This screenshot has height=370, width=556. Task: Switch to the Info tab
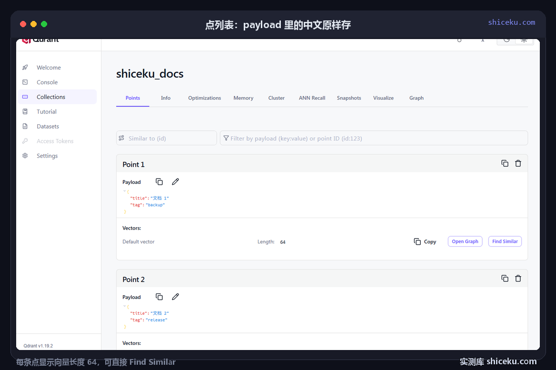tap(166, 98)
